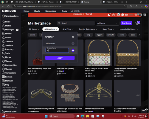Select the cheeks tag chip
This screenshot has height=119, width=149.
coord(32,35)
